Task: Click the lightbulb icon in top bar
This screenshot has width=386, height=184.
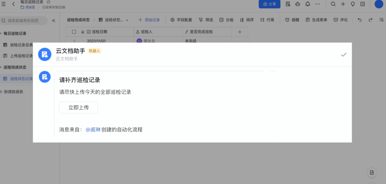Action: 353,4
